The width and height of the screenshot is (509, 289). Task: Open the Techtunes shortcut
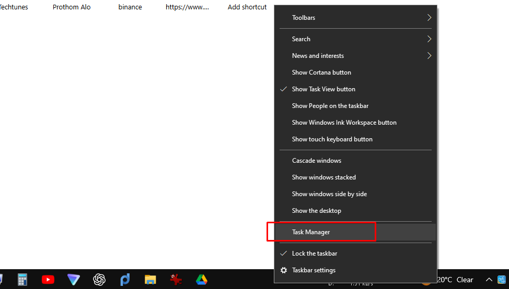(14, 7)
